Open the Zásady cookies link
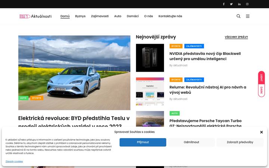This screenshot has width=269, height=168. [x=14, y=161]
